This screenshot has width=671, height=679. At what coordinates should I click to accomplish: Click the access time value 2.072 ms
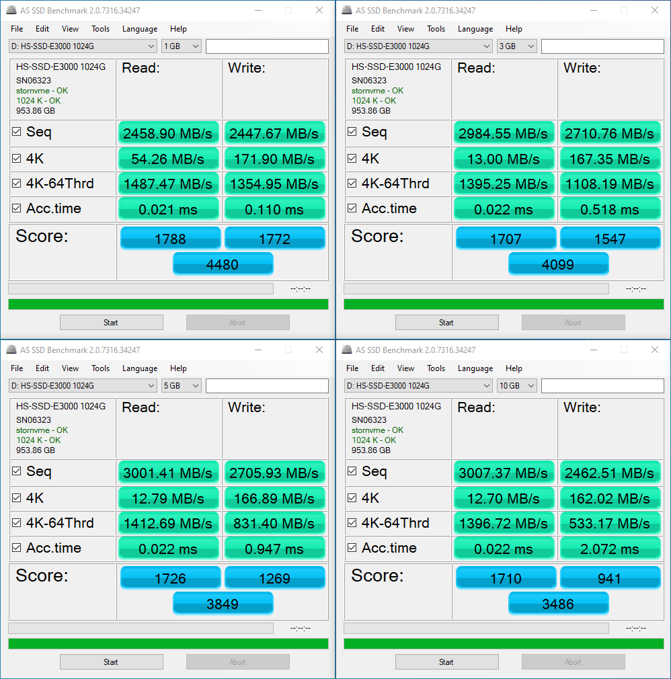click(x=610, y=549)
